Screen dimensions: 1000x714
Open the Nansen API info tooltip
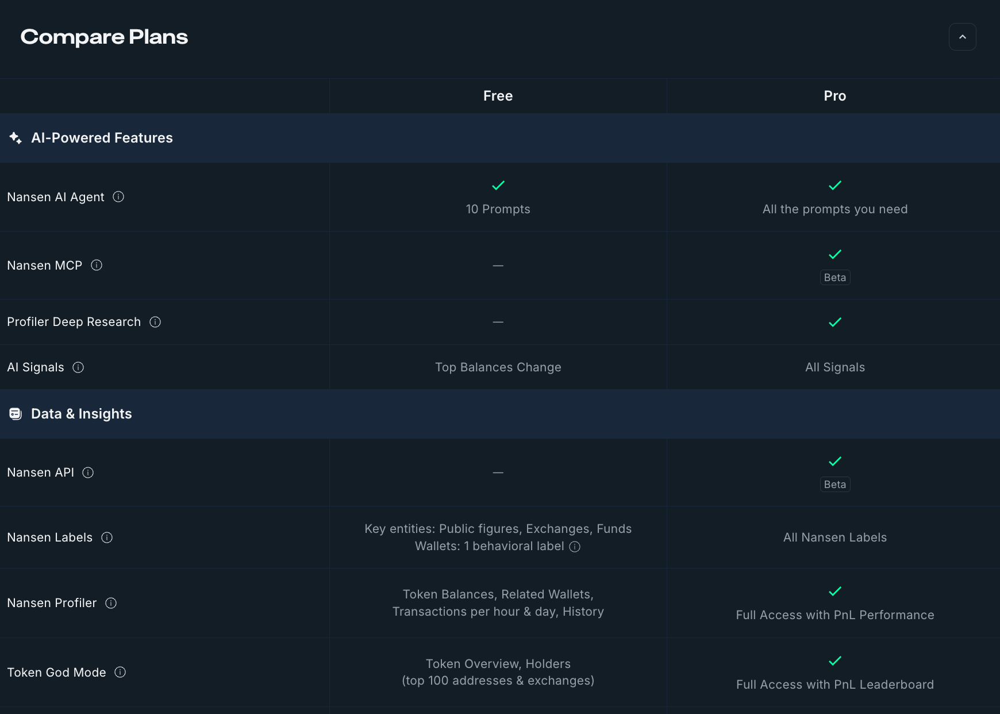pos(88,473)
